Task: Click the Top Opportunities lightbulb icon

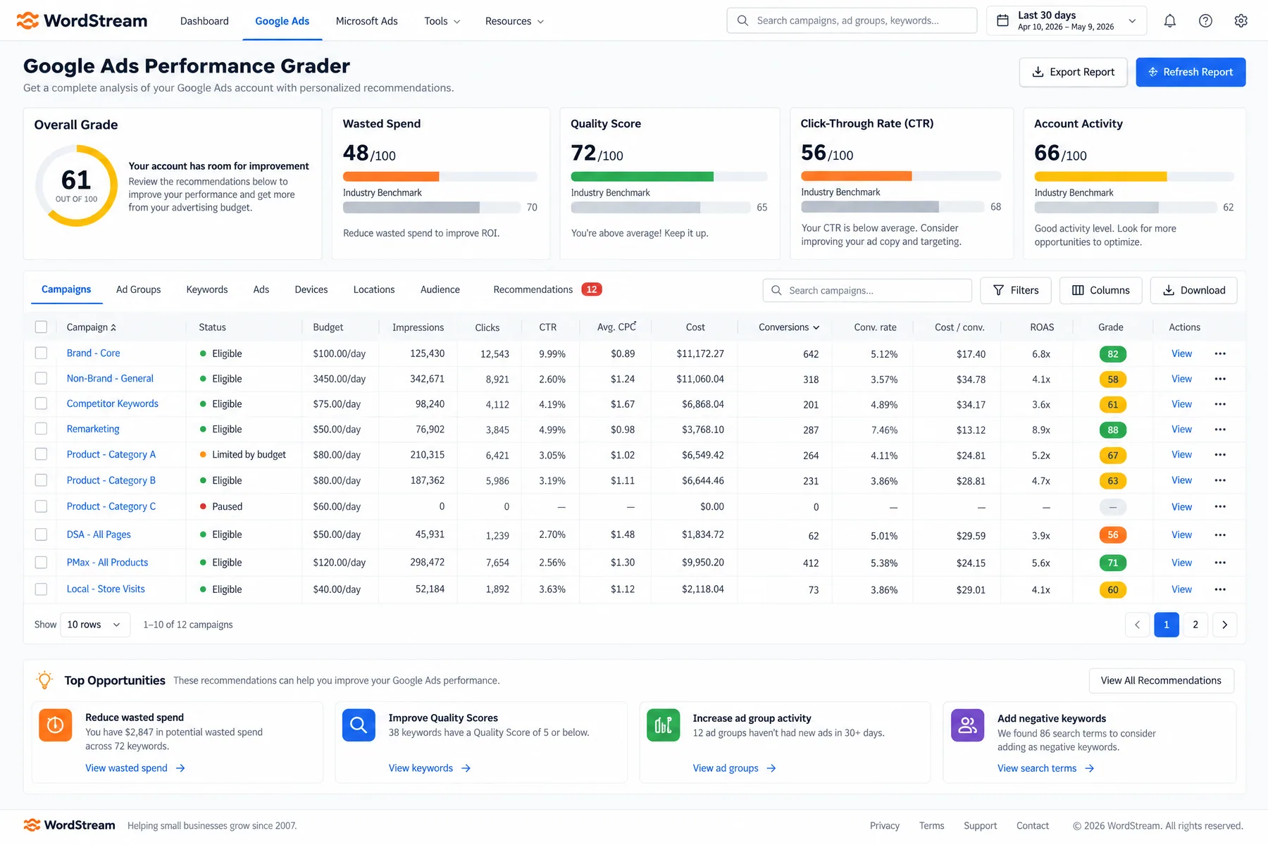Action: (44, 680)
